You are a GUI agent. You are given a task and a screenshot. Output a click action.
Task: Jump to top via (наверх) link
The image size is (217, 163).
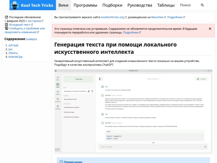point(31,39)
